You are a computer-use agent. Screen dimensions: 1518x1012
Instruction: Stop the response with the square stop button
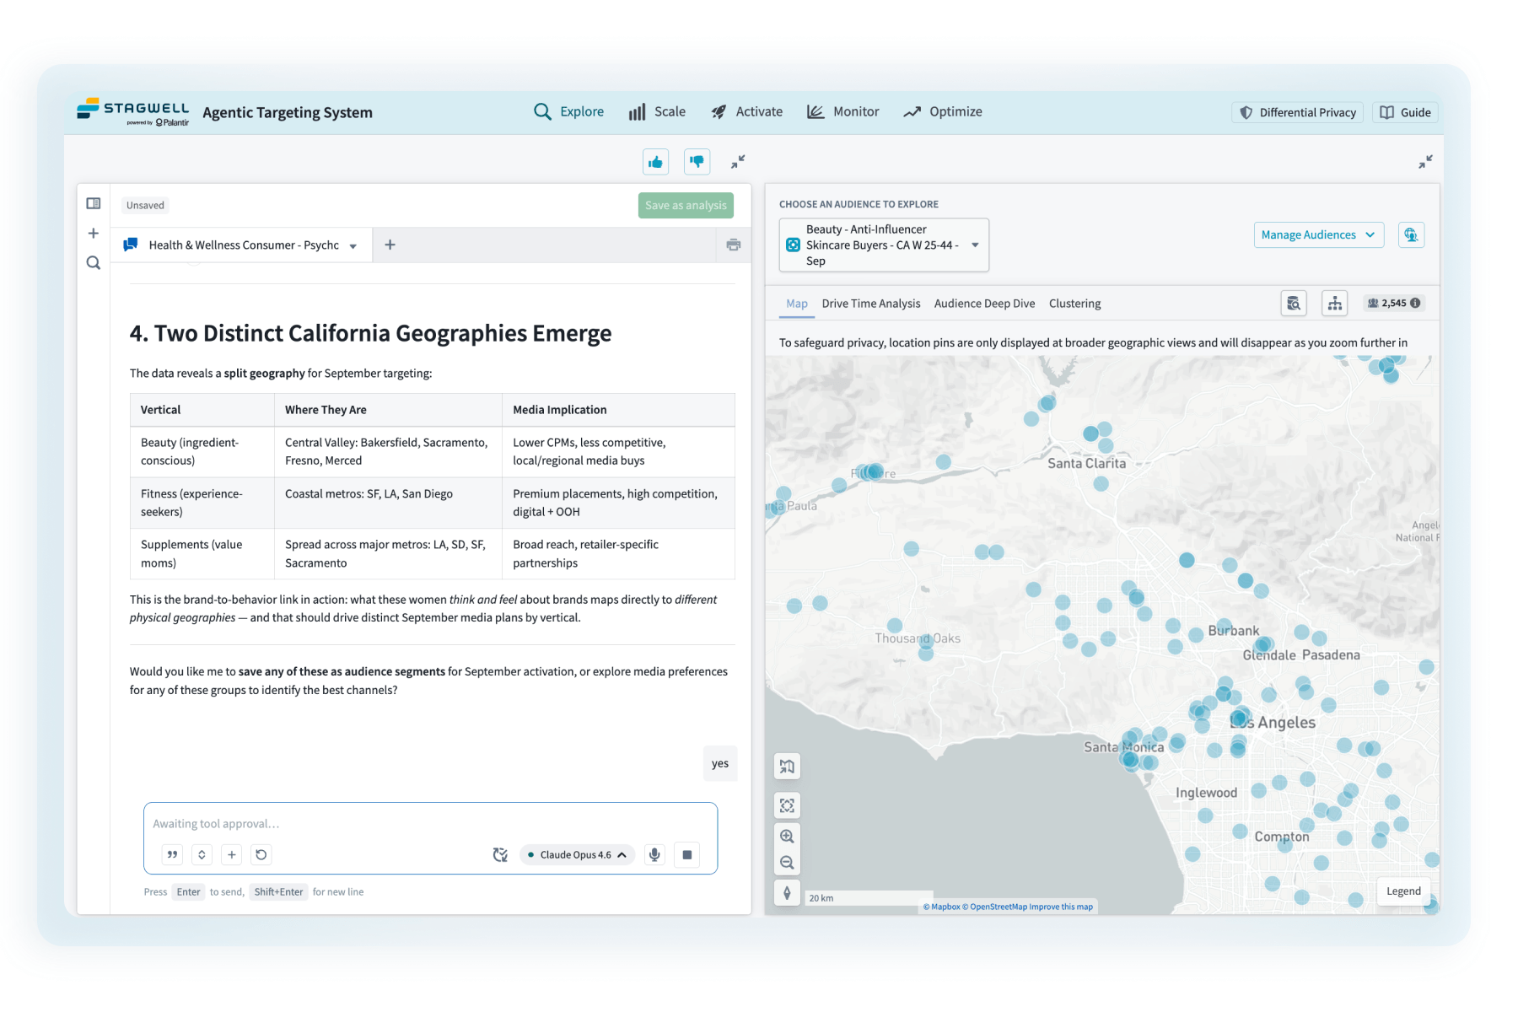(687, 855)
